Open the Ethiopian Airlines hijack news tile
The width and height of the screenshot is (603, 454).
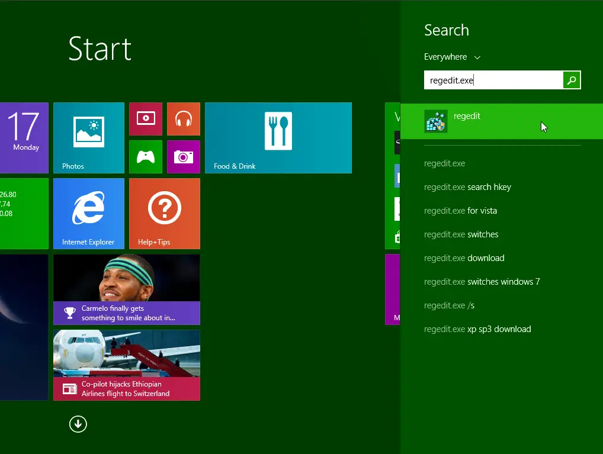[127, 365]
